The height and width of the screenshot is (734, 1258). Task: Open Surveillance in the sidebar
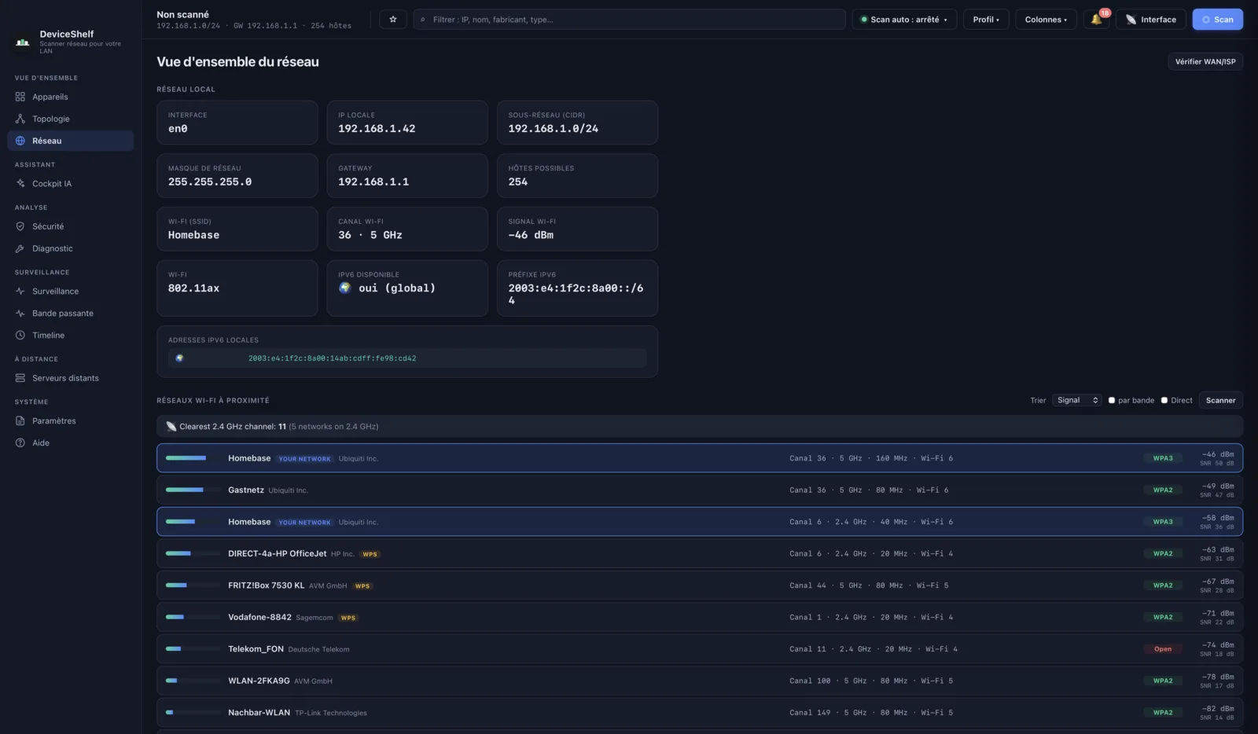pyautogui.click(x=70, y=291)
